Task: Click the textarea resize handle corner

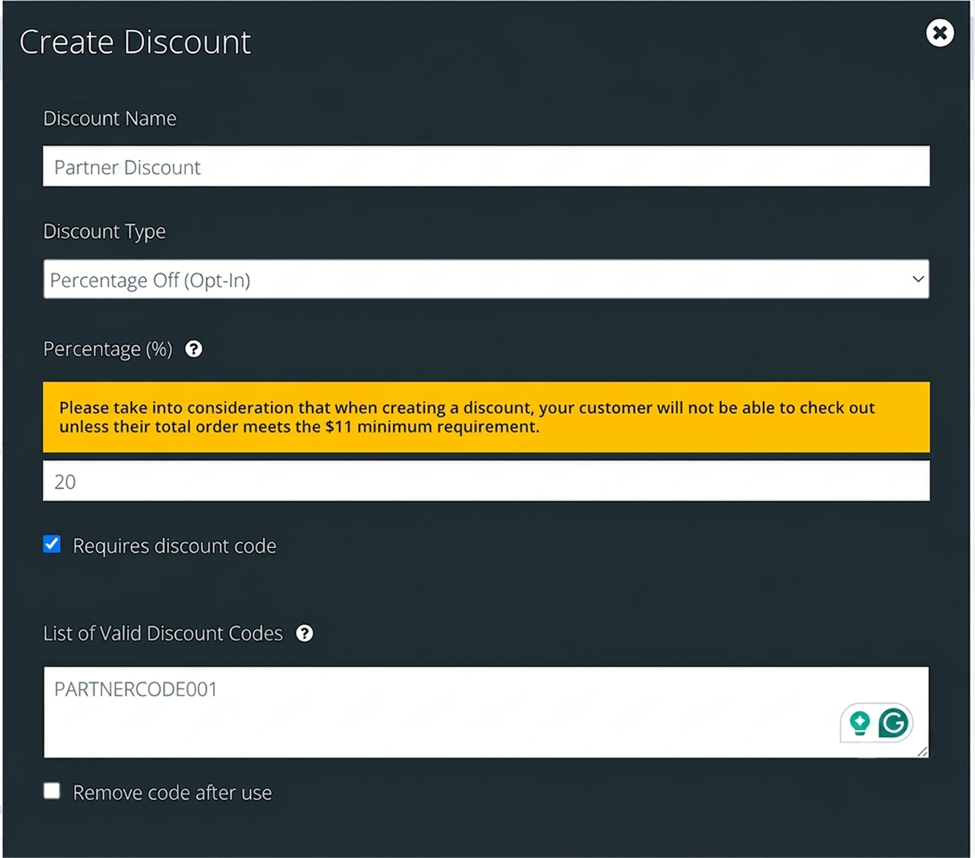Action: [x=922, y=751]
